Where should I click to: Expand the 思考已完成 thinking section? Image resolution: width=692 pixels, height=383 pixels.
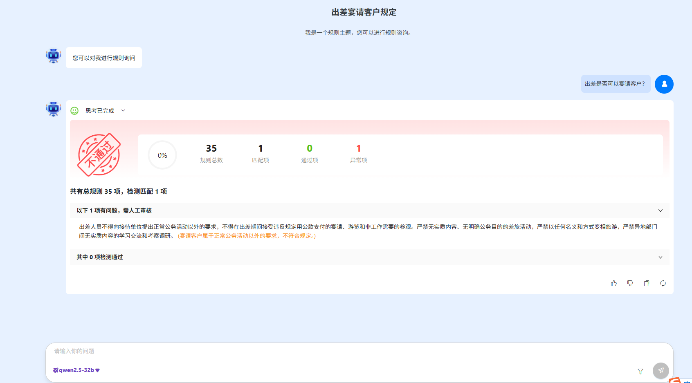(123, 111)
